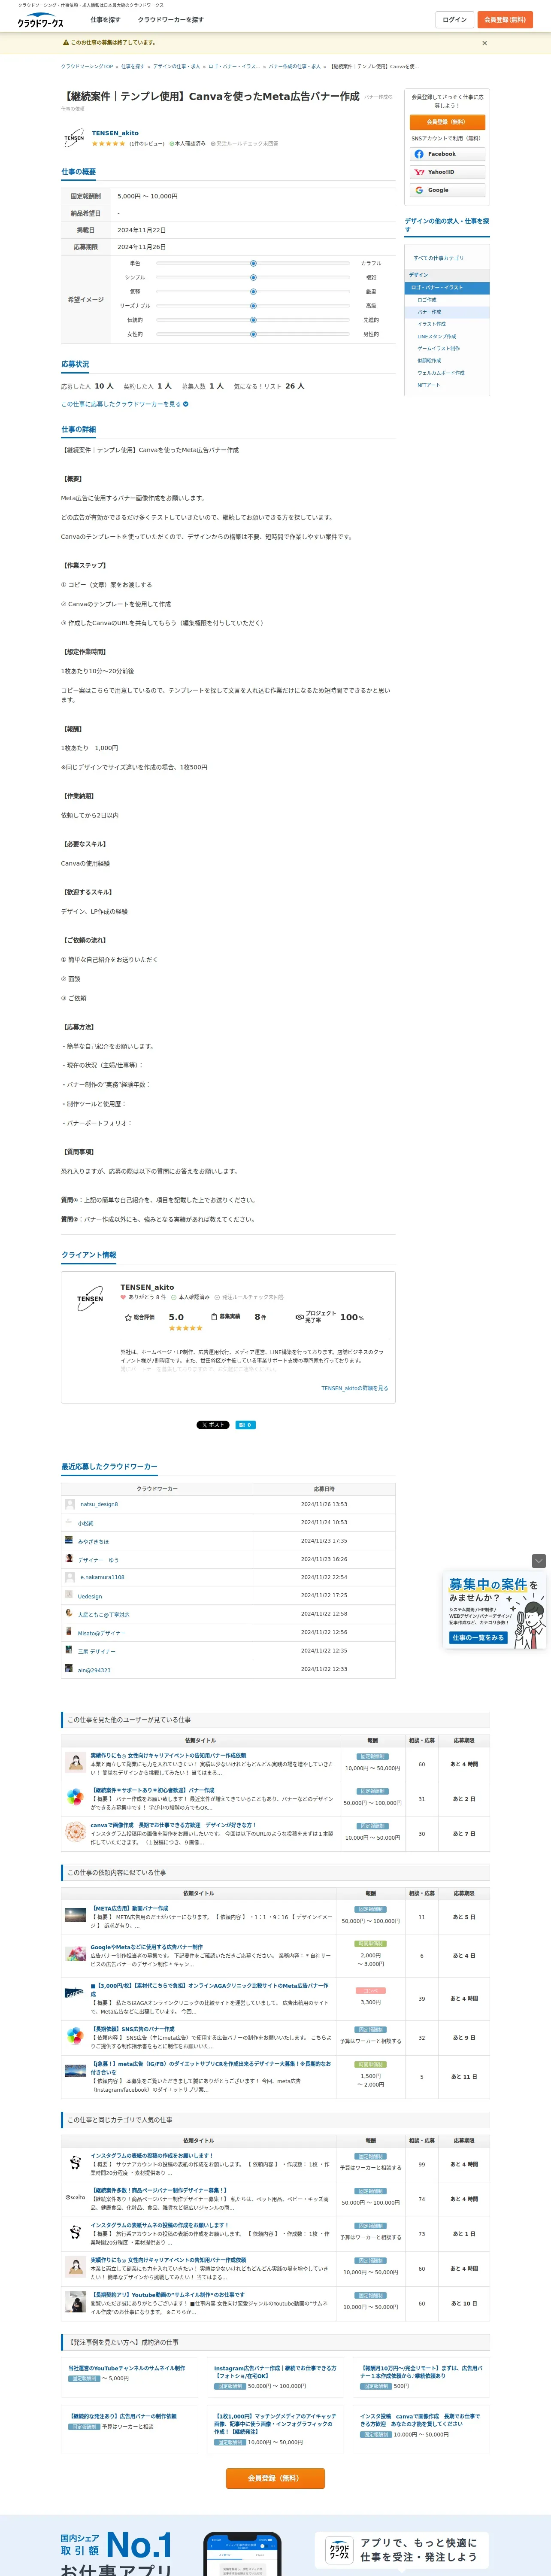
Task: Expand list of workers who applied
Action: [x=124, y=404]
